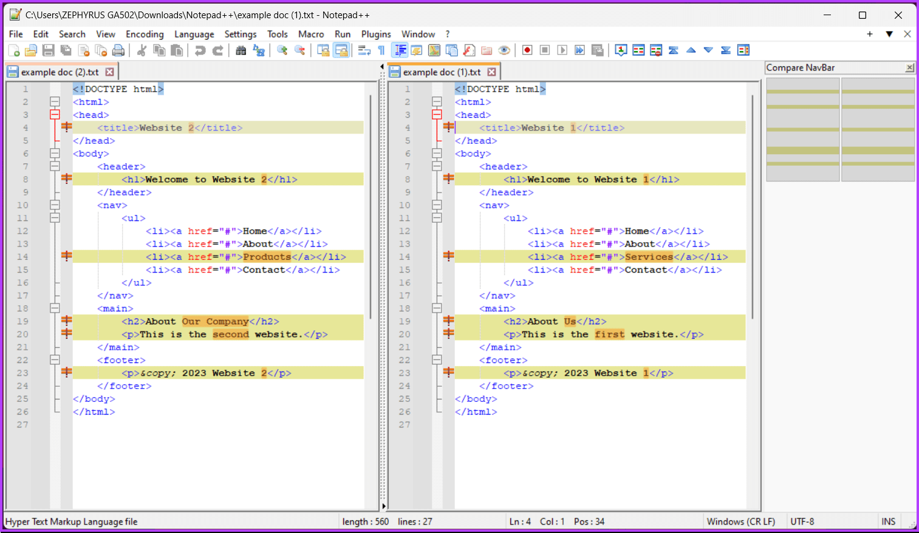Viewport: 919px width, 533px height.
Task: Click the highlighted band in Compare NavBar
Action: (x=803, y=150)
